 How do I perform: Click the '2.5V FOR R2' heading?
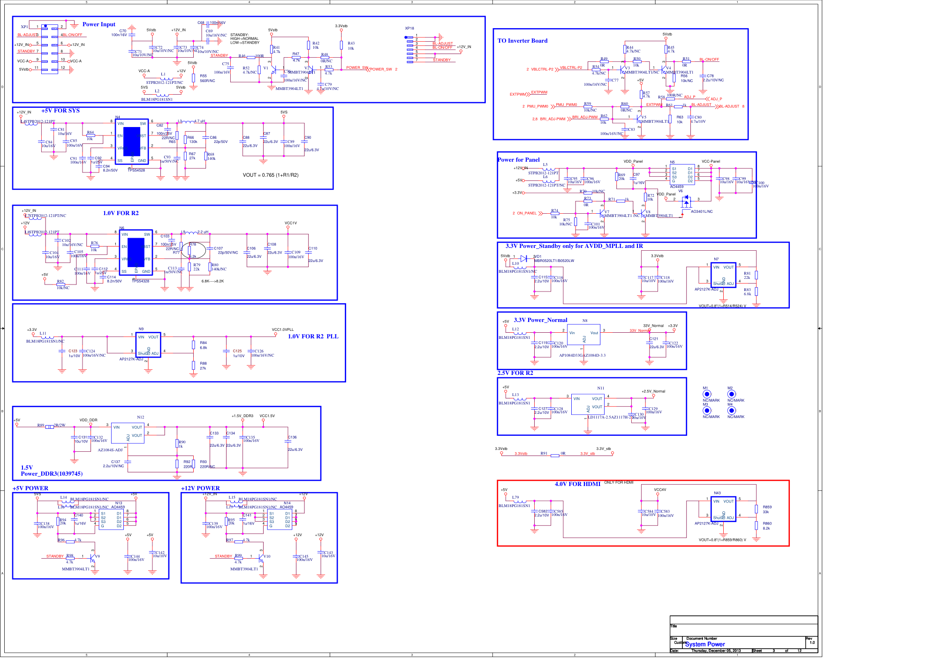coord(515,373)
